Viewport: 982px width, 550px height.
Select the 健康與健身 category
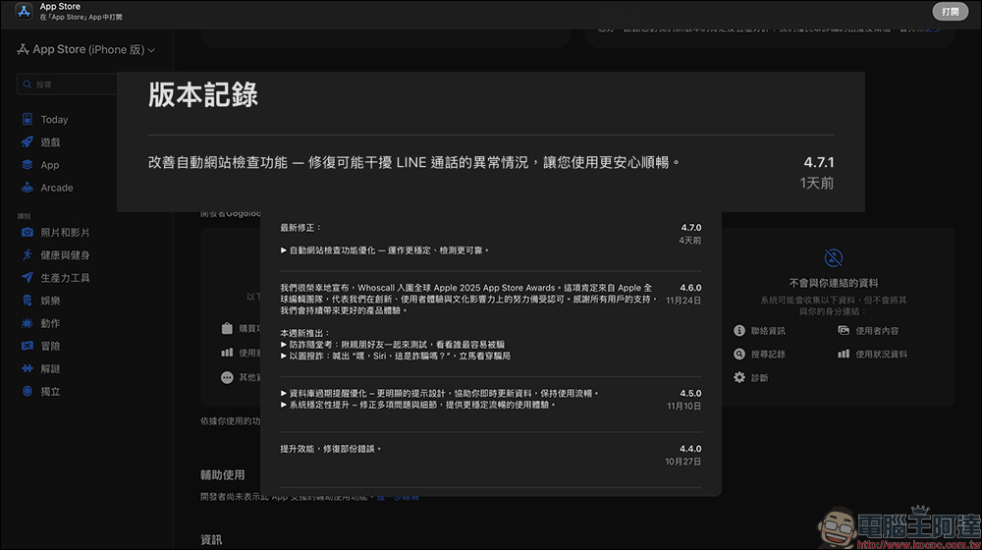tap(65, 255)
